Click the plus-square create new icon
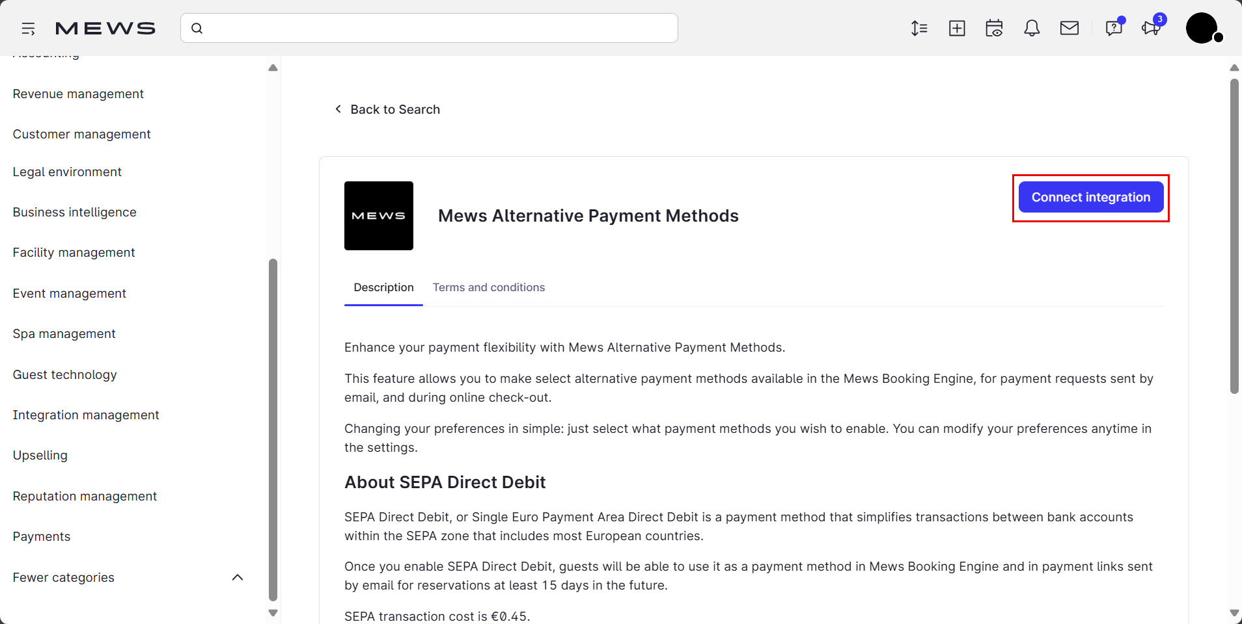The image size is (1242, 624). (x=957, y=29)
